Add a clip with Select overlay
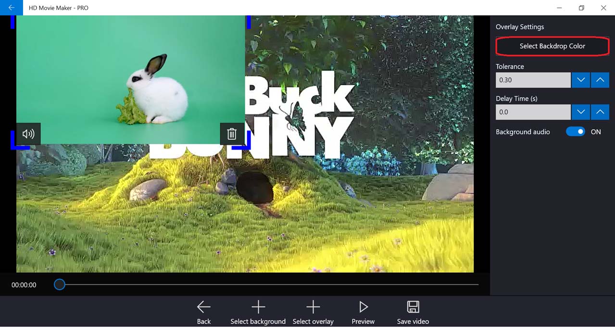The image size is (615, 327). (x=313, y=312)
